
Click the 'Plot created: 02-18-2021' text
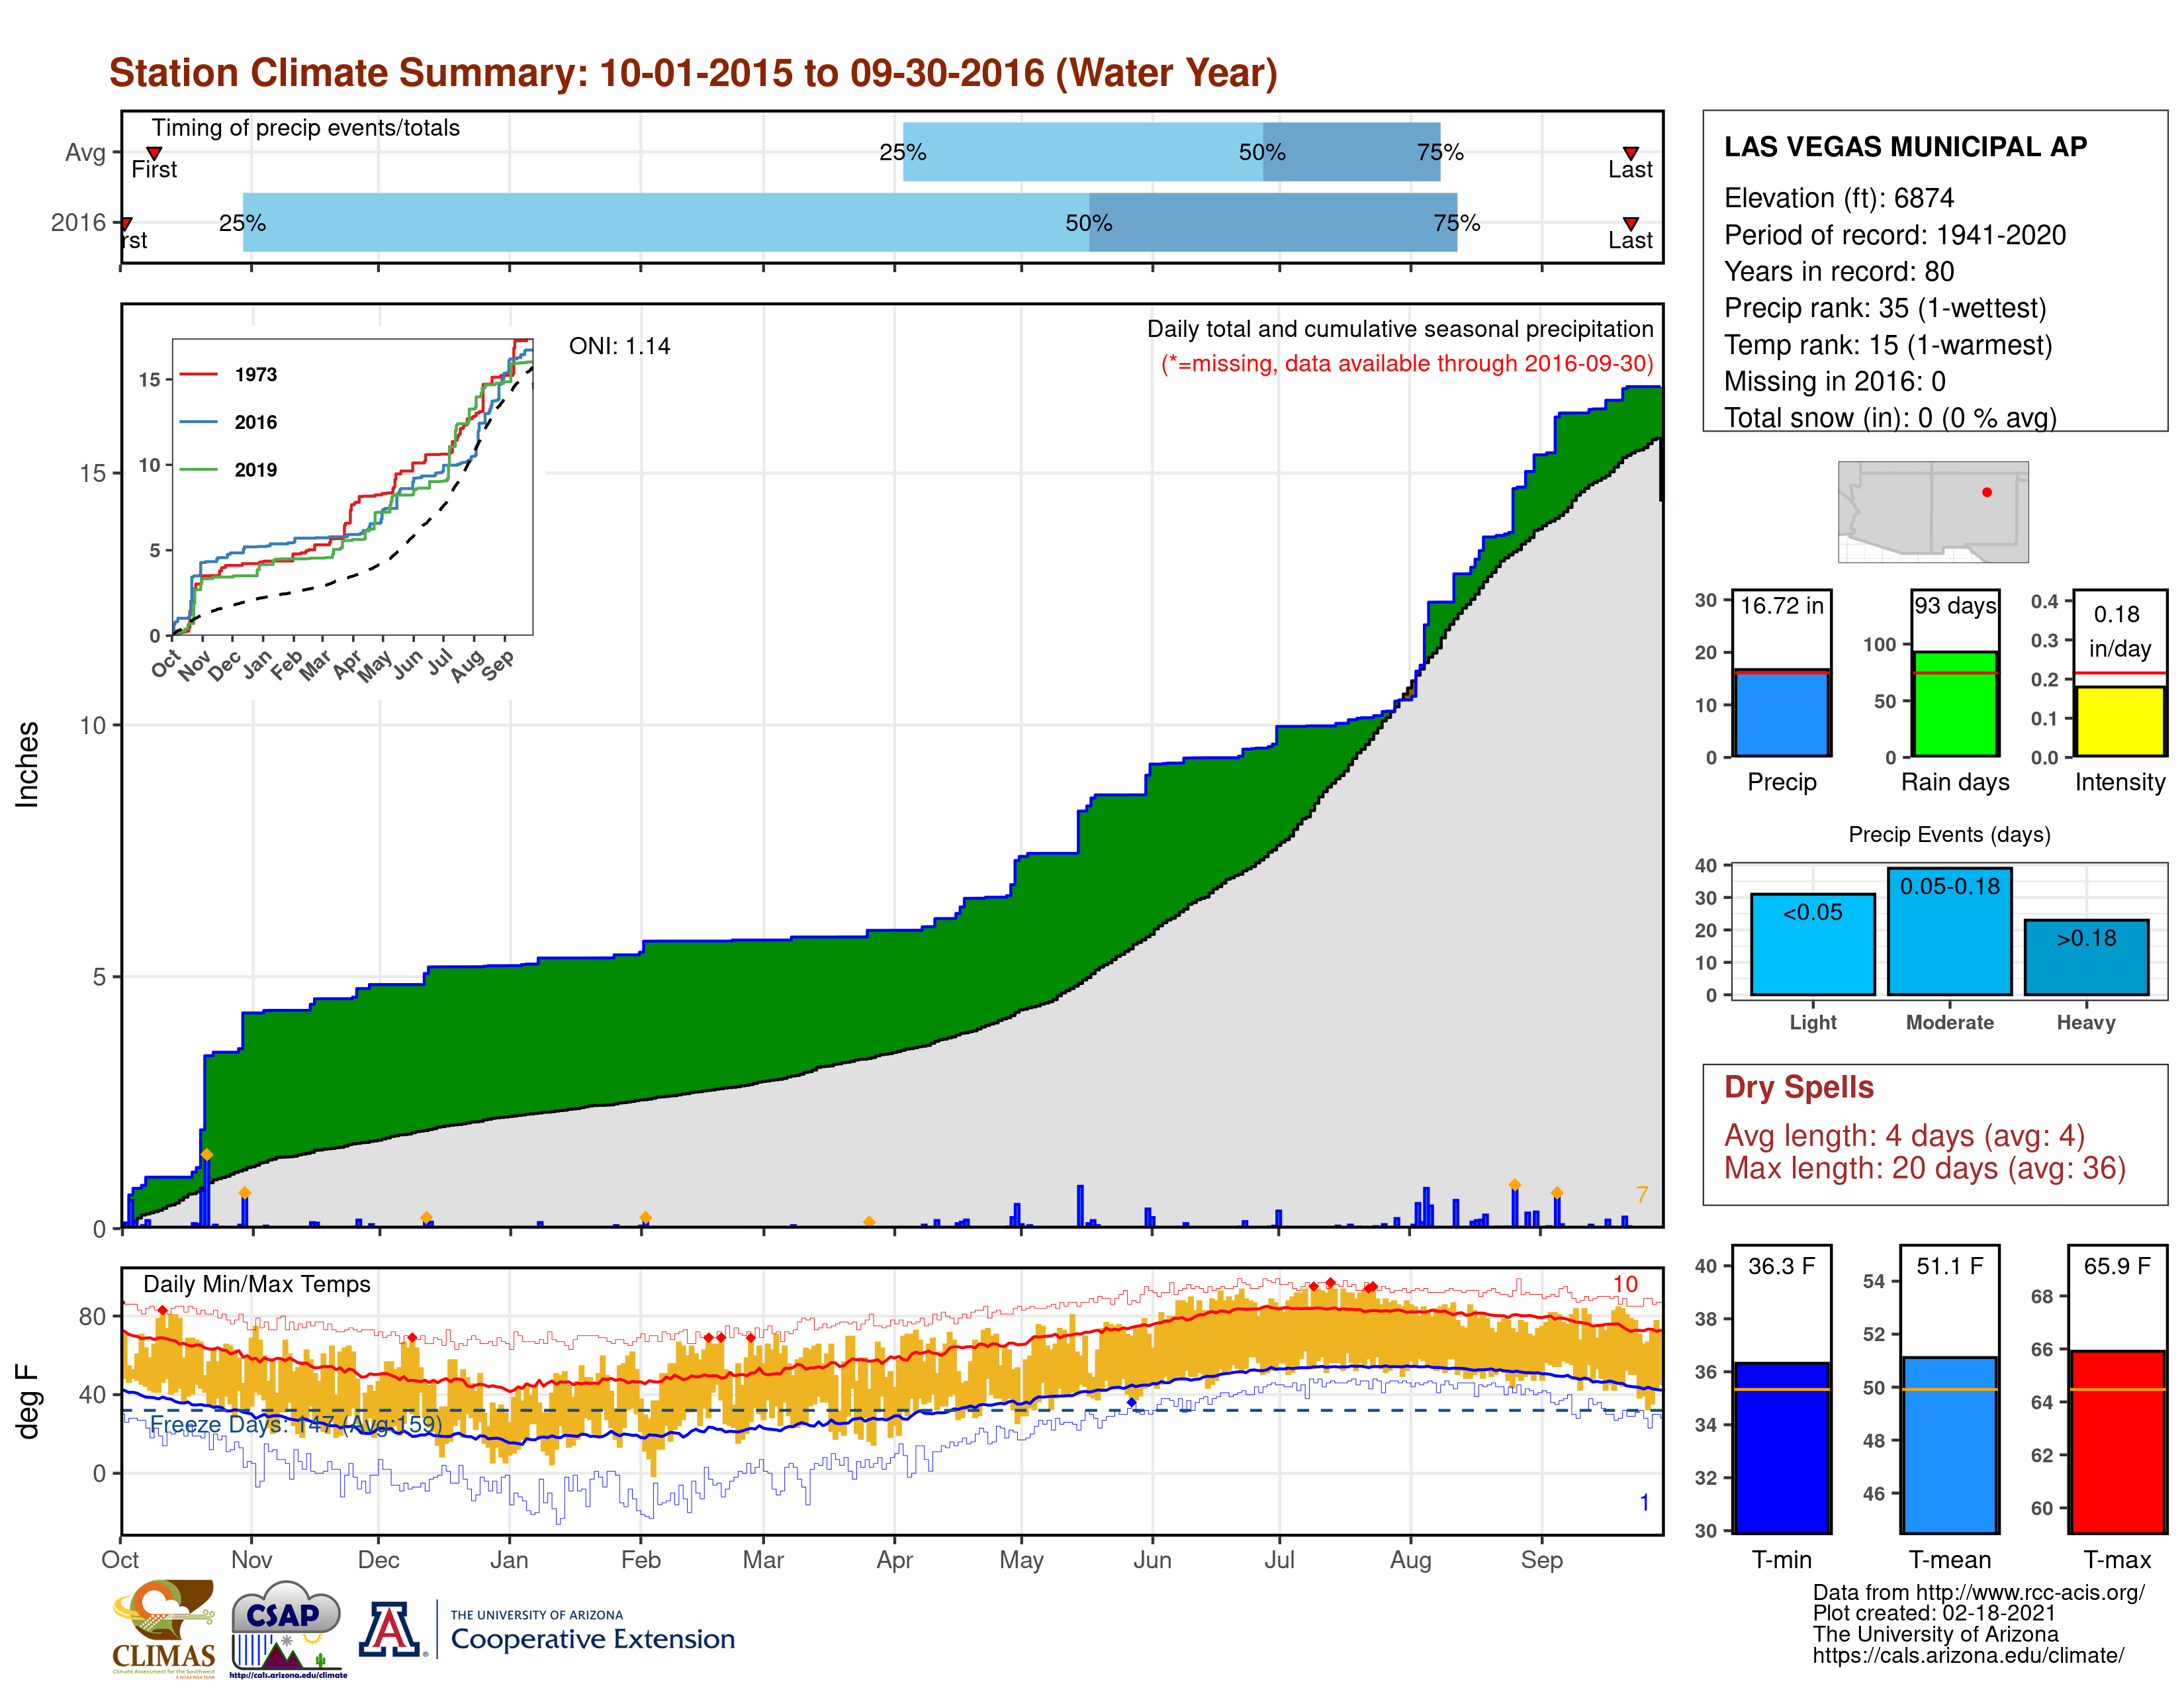pyautogui.click(x=1934, y=1614)
